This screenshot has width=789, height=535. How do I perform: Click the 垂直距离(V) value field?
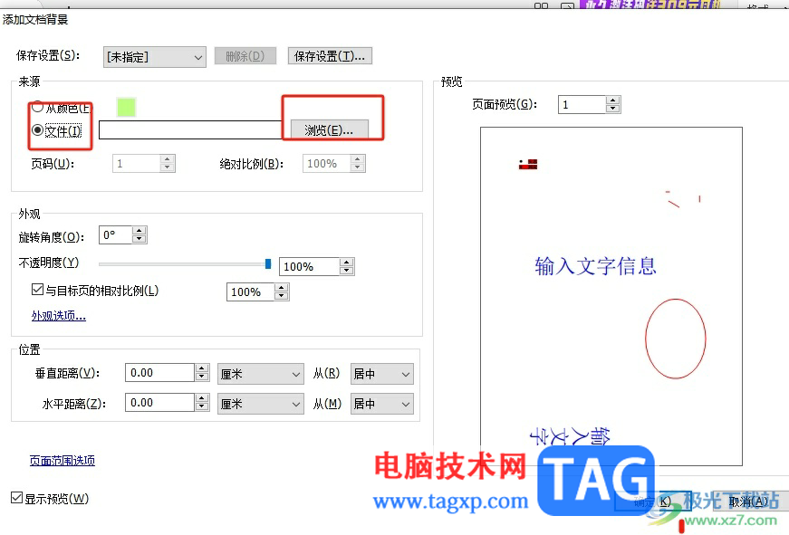point(159,373)
